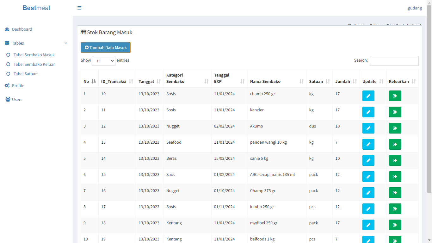Open Tabel Sembako Keluar in sidebar

tap(34, 64)
